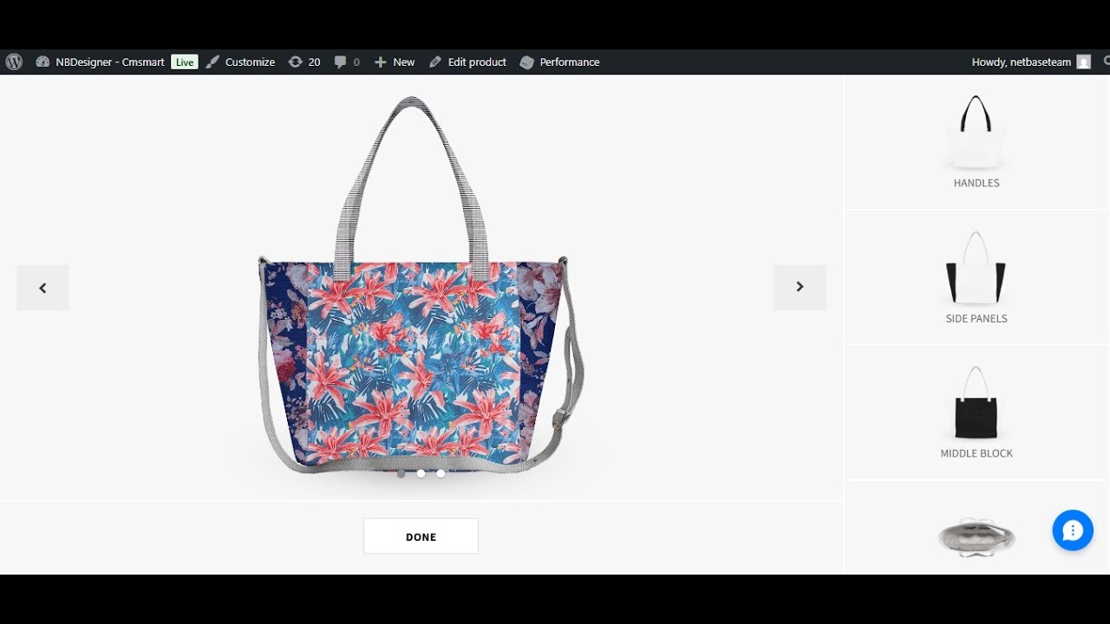Open the NBDesigner - Cmsmart site menu
Image resolution: width=1110 pixels, height=624 pixels.
point(100,62)
